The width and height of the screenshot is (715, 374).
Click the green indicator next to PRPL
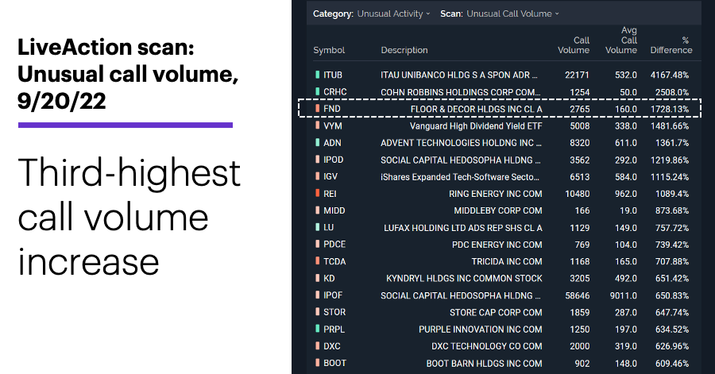317,329
